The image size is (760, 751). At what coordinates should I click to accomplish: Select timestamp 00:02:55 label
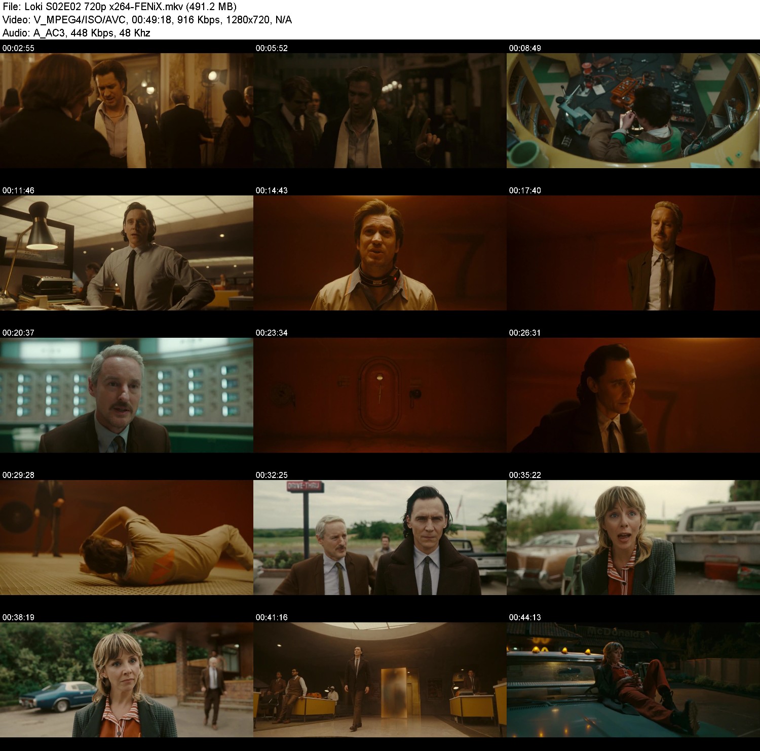click(x=18, y=48)
